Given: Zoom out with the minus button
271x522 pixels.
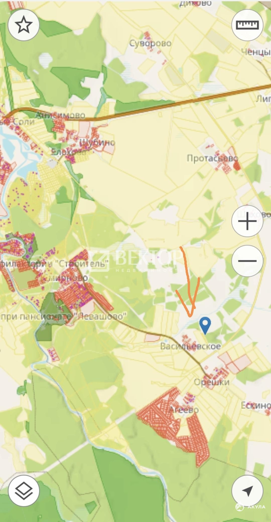Looking at the screenshot, I should 247,261.
